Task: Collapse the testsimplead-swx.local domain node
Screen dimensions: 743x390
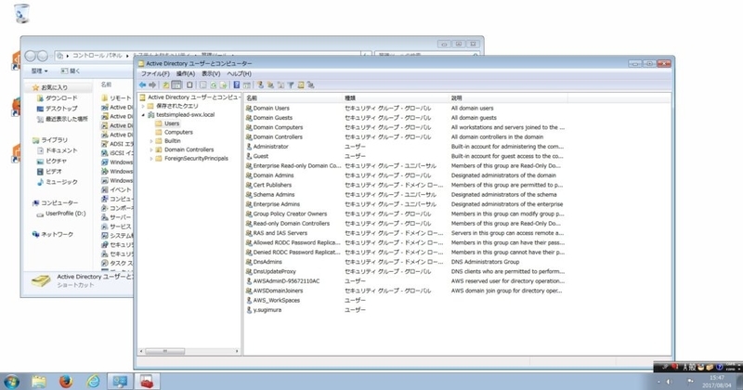Action: (x=143, y=114)
